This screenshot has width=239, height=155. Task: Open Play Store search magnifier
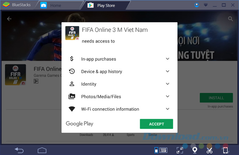(x=230, y=19)
